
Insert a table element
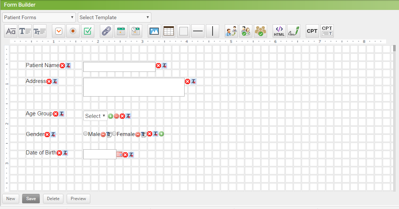tap(169, 31)
